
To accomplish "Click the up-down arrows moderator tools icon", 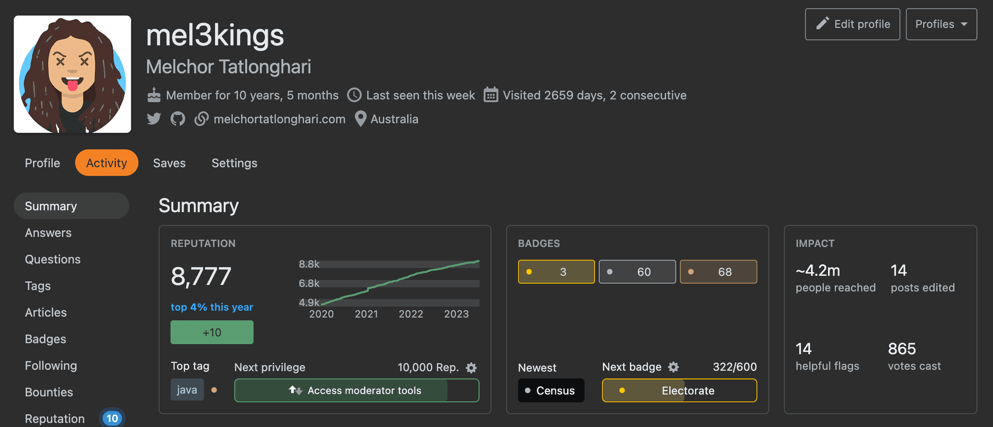I will pyautogui.click(x=295, y=390).
